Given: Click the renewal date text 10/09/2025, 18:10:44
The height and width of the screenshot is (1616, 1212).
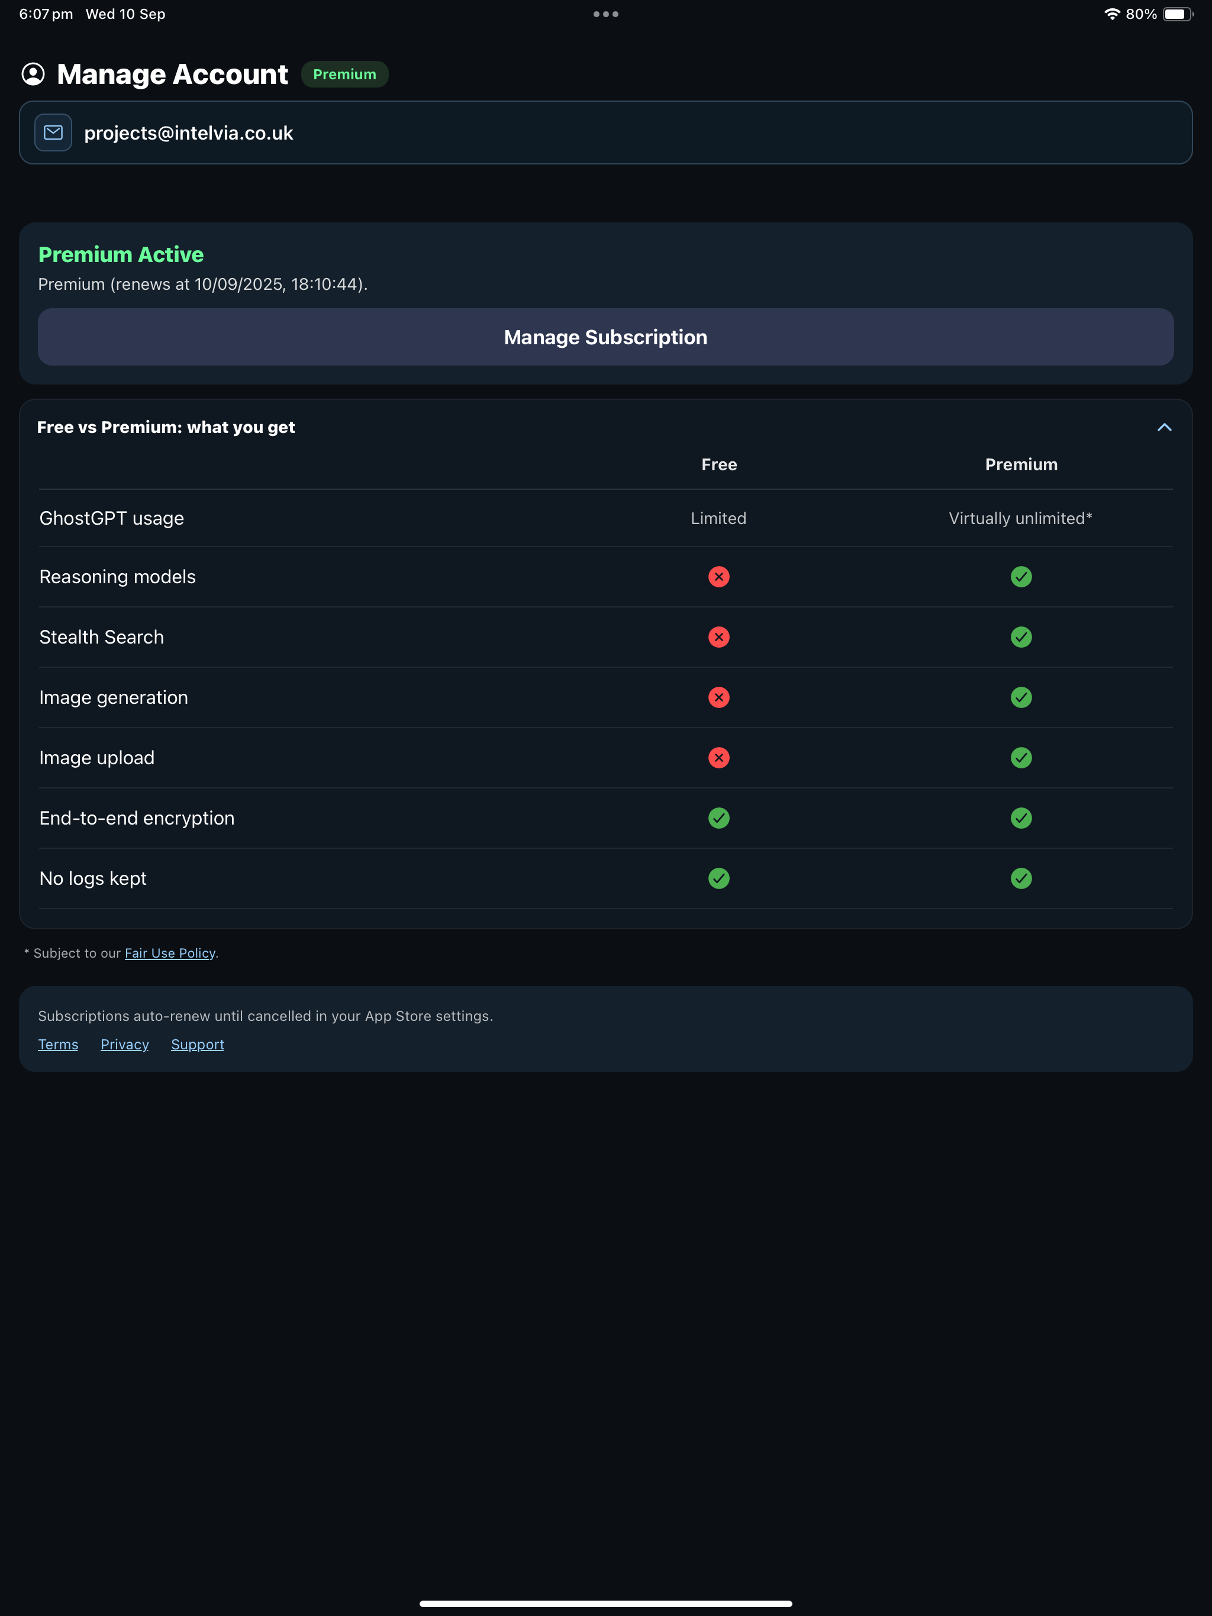Looking at the screenshot, I should click(x=279, y=284).
